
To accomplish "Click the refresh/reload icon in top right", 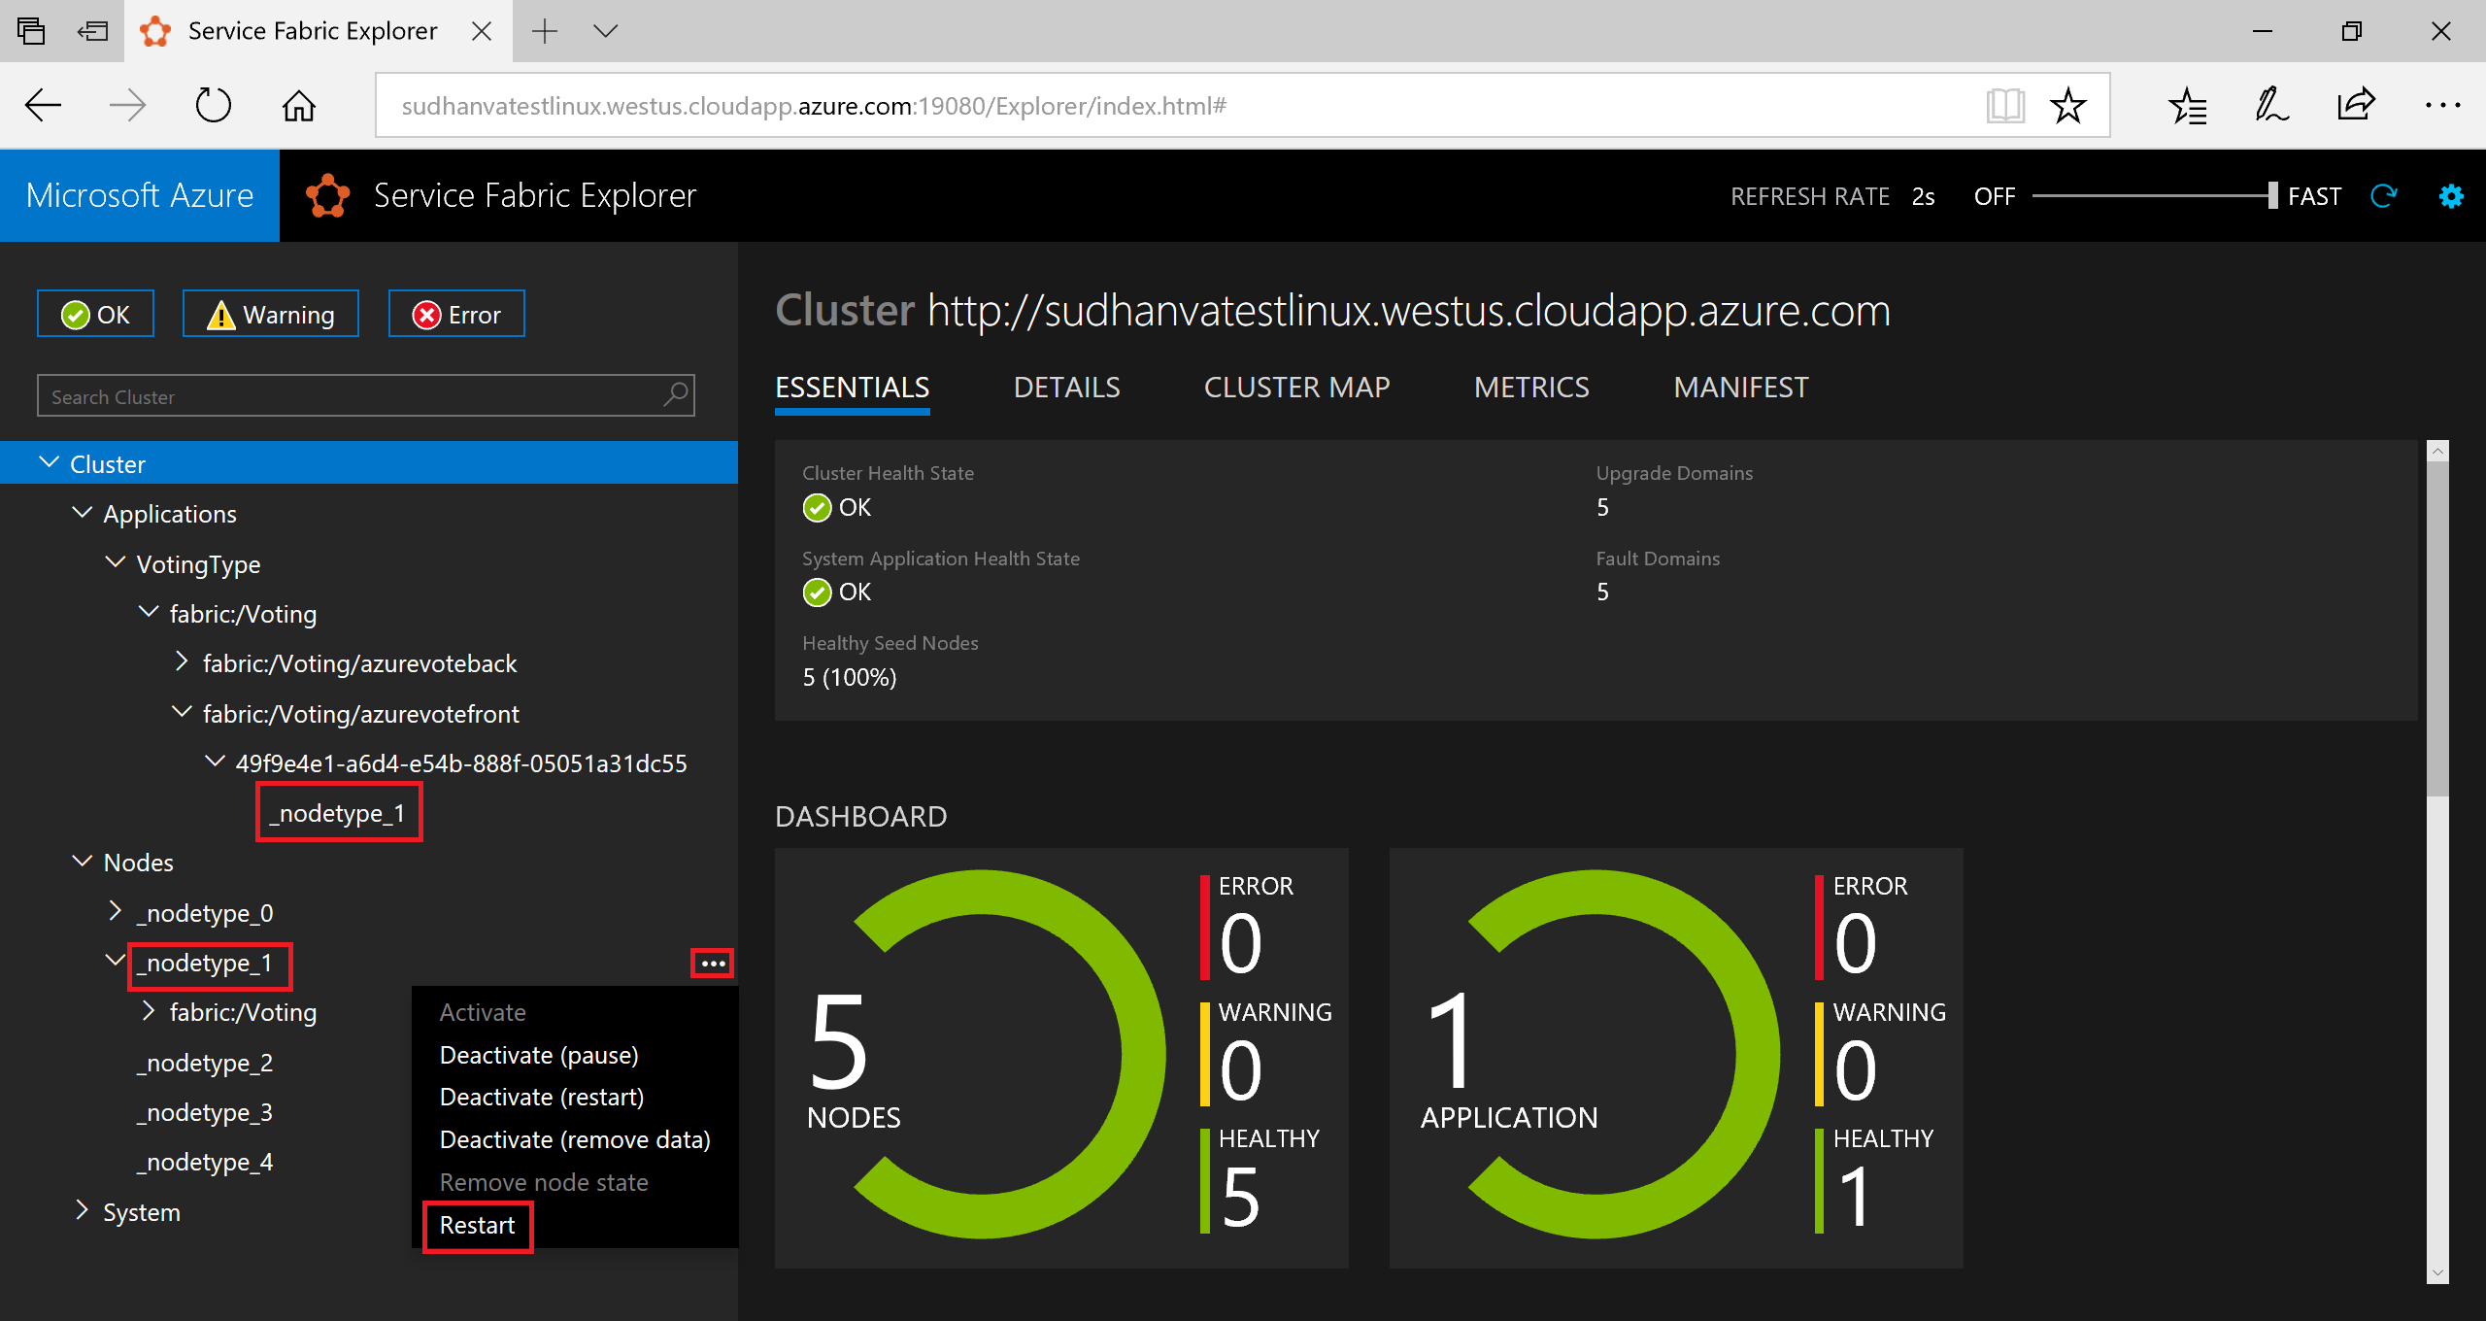I will coord(2387,196).
